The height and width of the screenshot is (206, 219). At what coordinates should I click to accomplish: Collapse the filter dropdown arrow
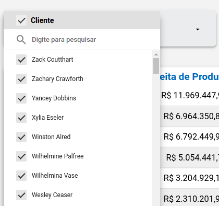[x=198, y=29]
